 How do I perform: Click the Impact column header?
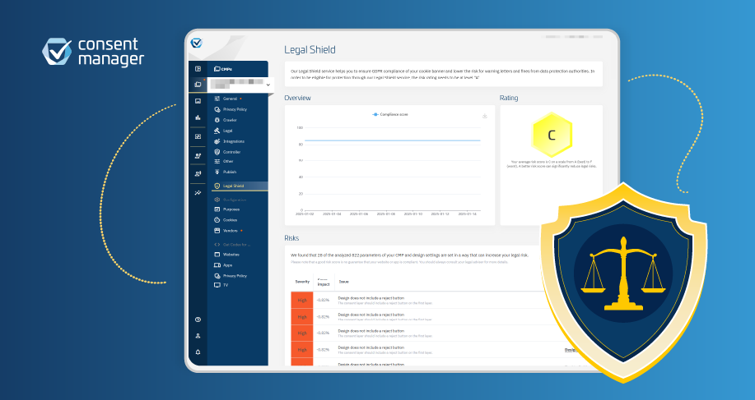(324, 283)
